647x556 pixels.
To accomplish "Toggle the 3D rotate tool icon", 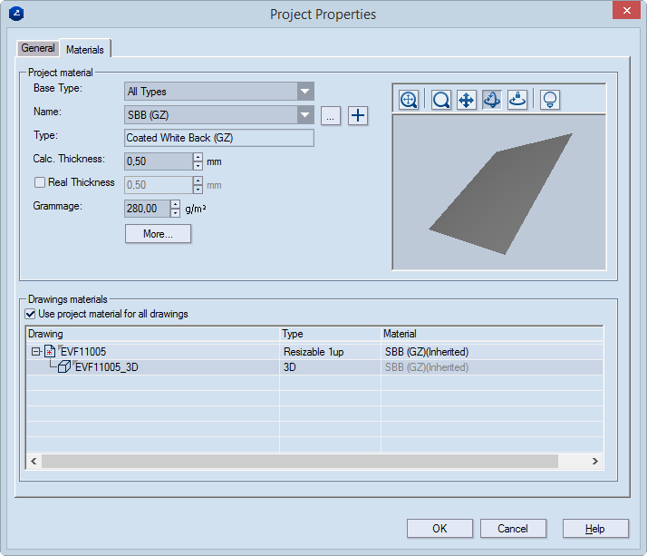I will tap(492, 100).
